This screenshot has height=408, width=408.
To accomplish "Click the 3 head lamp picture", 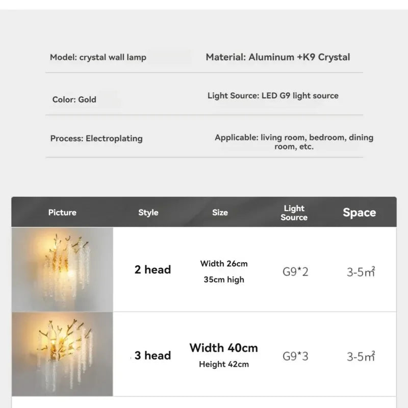I will [62, 354].
